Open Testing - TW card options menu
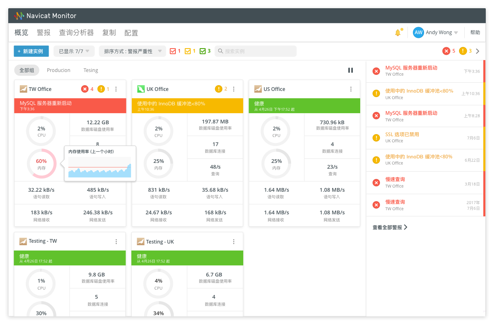Image resolution: width=494 pixels, height=325 pixels. 116,241
